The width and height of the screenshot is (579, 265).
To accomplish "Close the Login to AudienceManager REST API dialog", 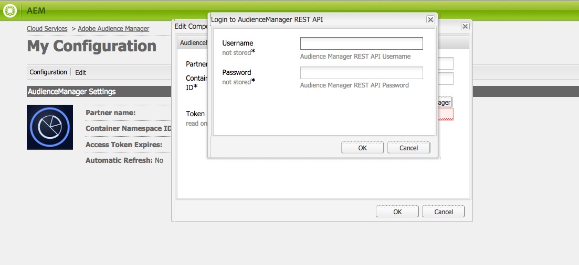I will point(430,19).
